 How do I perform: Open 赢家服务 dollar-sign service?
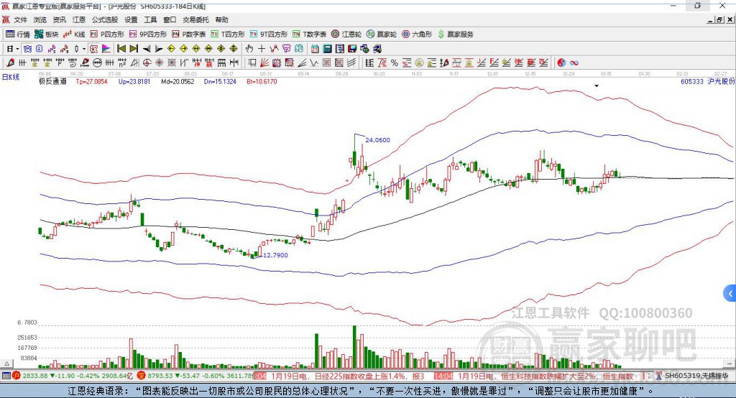coord(455,34)
